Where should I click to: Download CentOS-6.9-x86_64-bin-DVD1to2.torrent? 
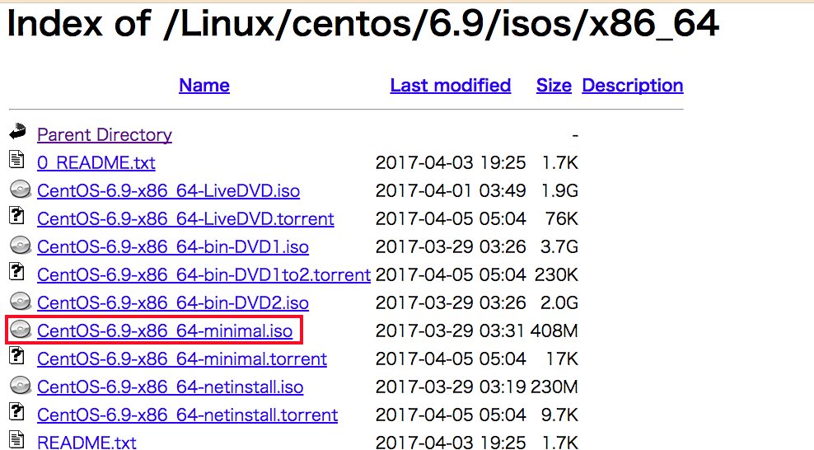203,274
